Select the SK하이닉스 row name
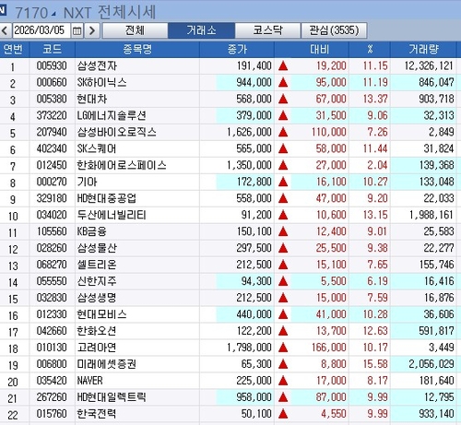Image resolution: width=461 pixels, height=425 pixels. click(101, 82)
